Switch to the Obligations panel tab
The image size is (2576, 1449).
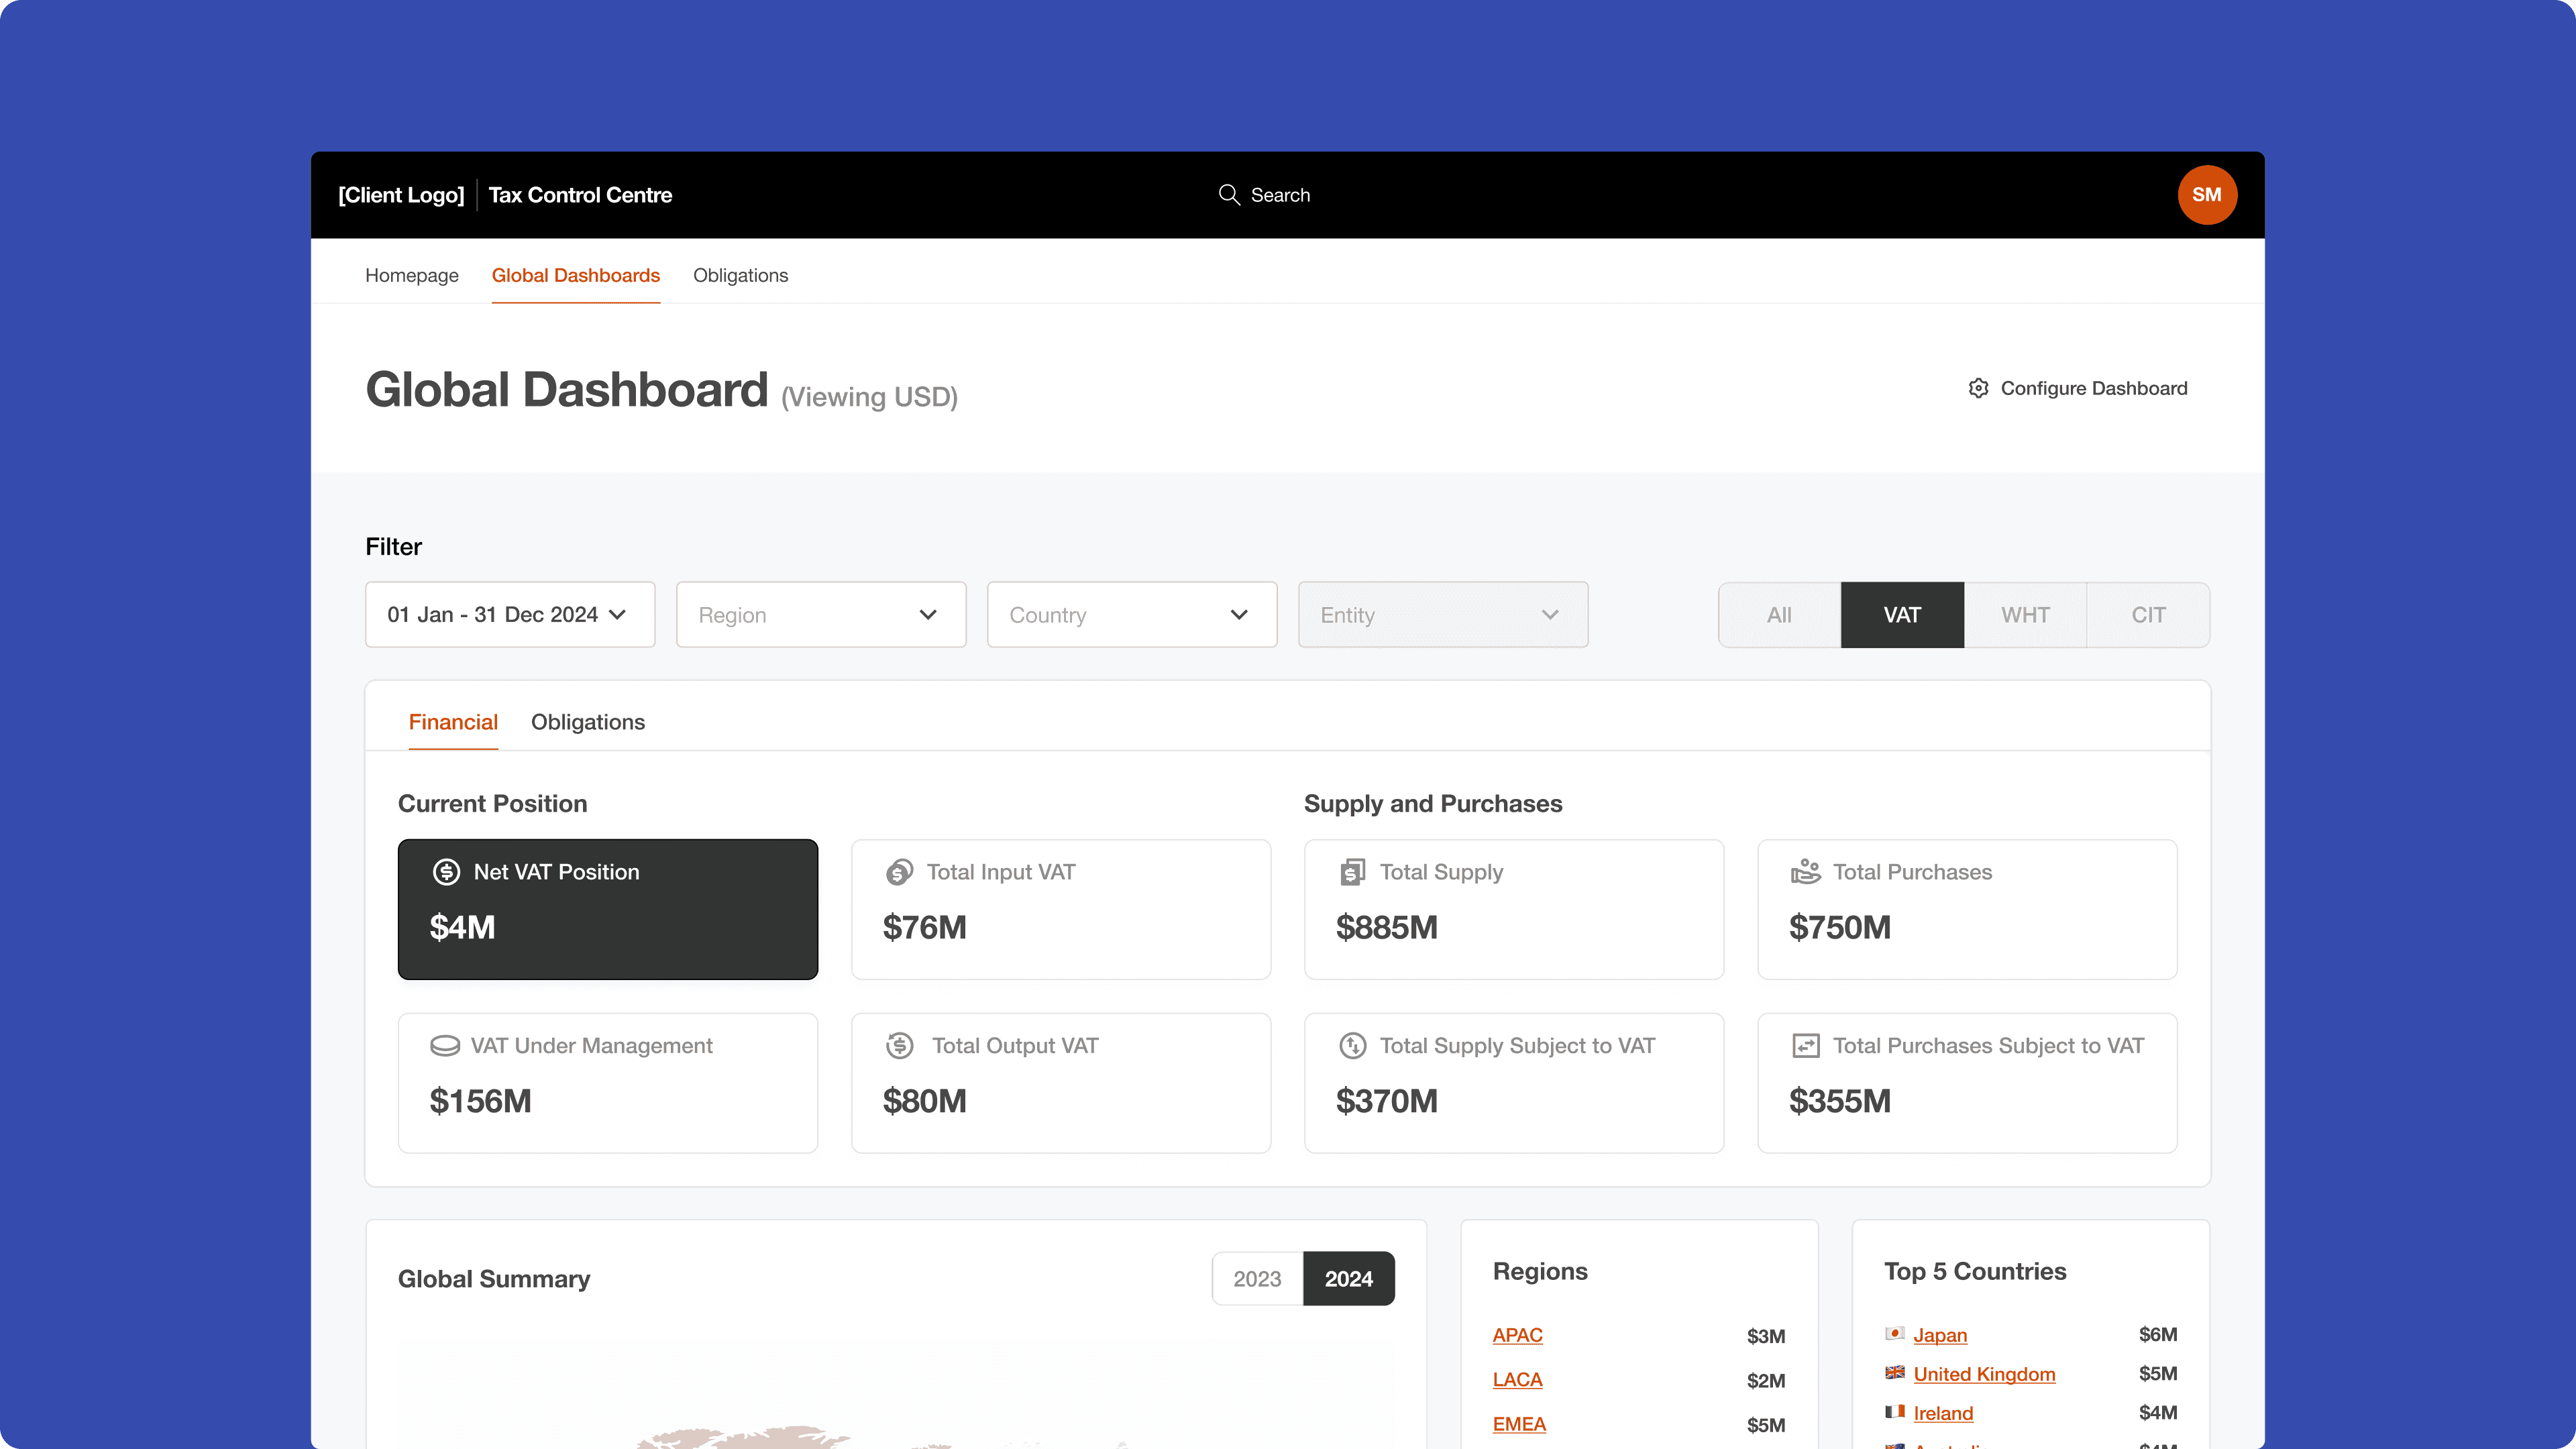[588, 722]
